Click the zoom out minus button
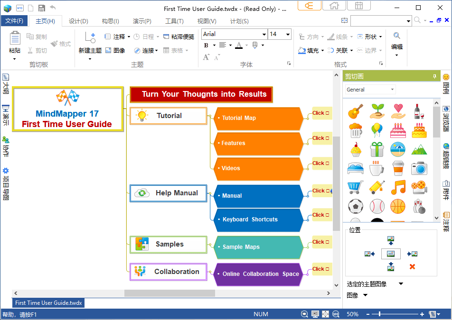 point(368,314)
